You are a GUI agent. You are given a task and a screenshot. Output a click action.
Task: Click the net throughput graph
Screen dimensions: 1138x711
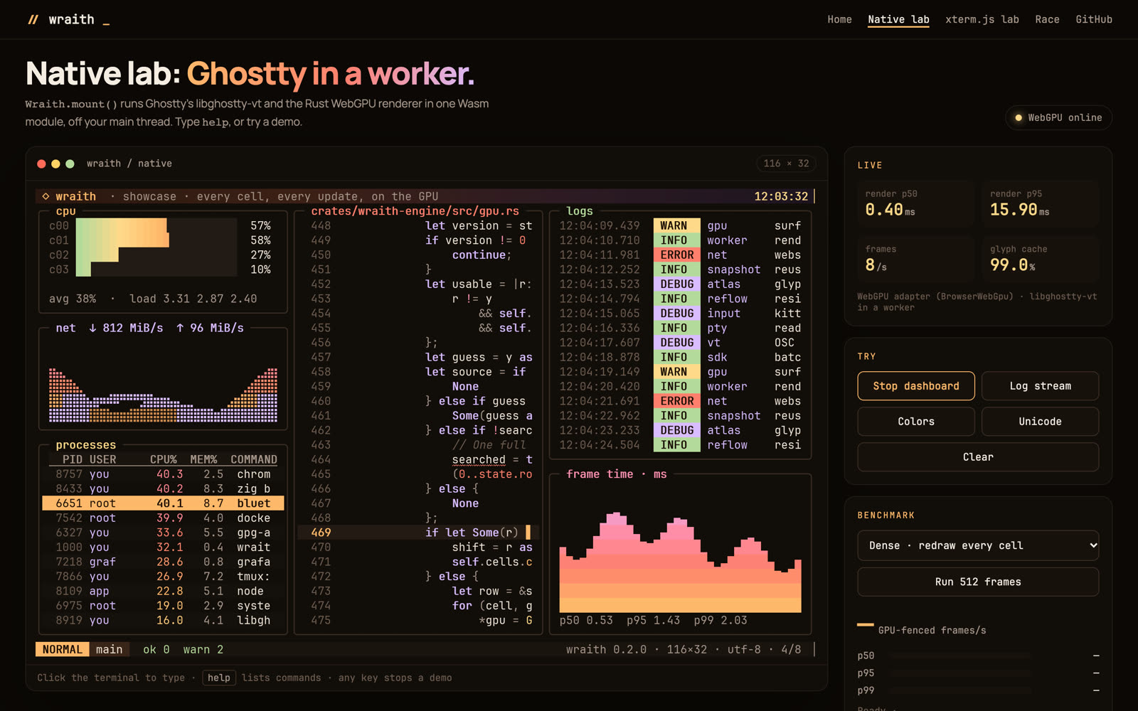163,395
